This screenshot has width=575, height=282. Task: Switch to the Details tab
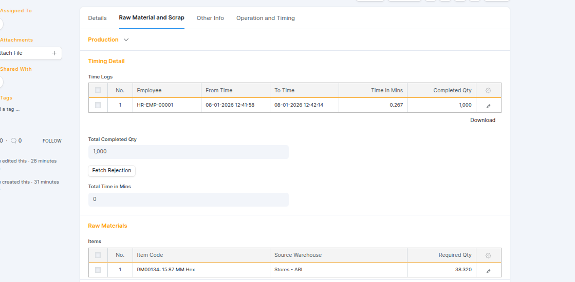97,18
